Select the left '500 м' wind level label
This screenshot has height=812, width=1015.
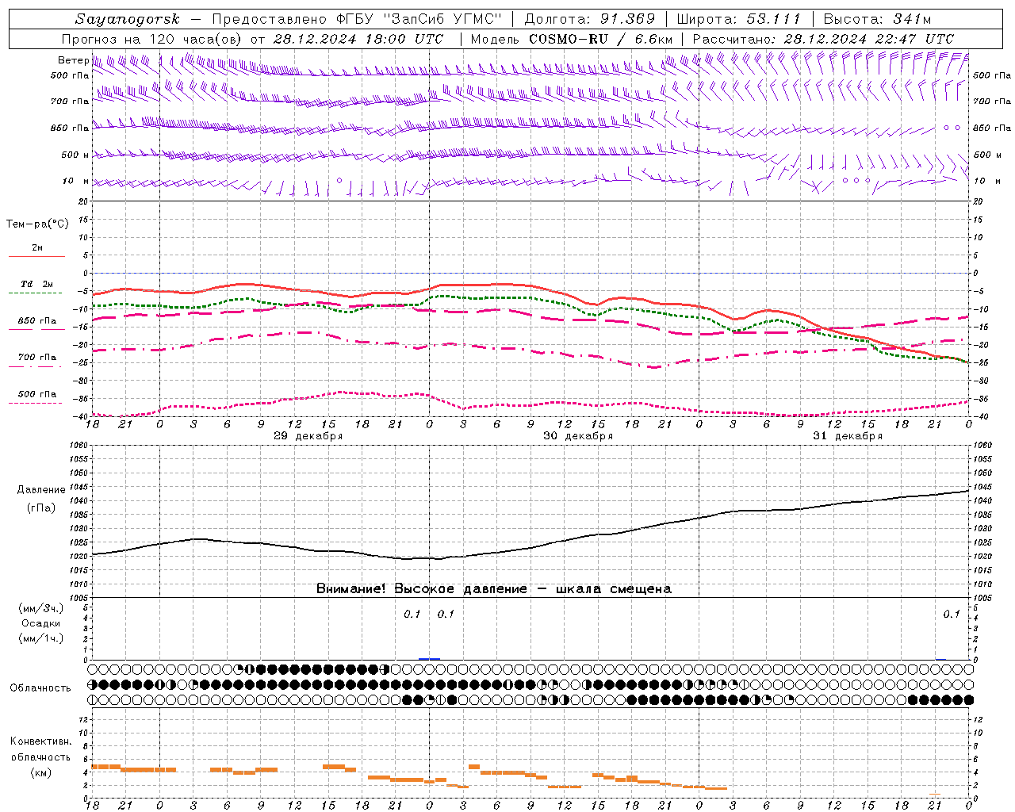75,155
